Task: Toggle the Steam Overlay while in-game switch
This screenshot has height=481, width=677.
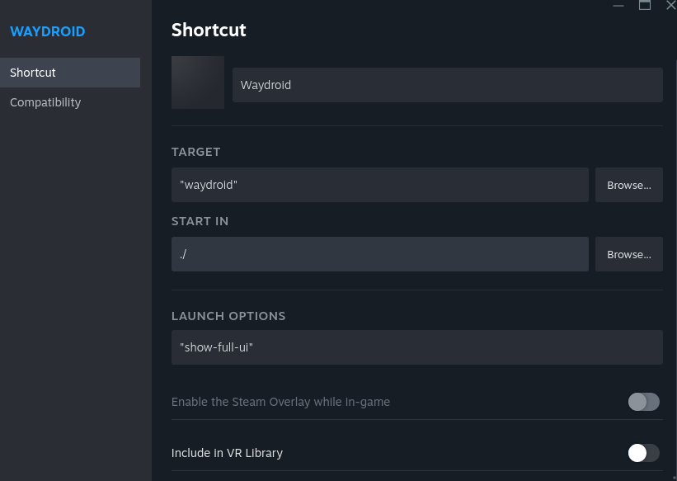Action: 643,402
